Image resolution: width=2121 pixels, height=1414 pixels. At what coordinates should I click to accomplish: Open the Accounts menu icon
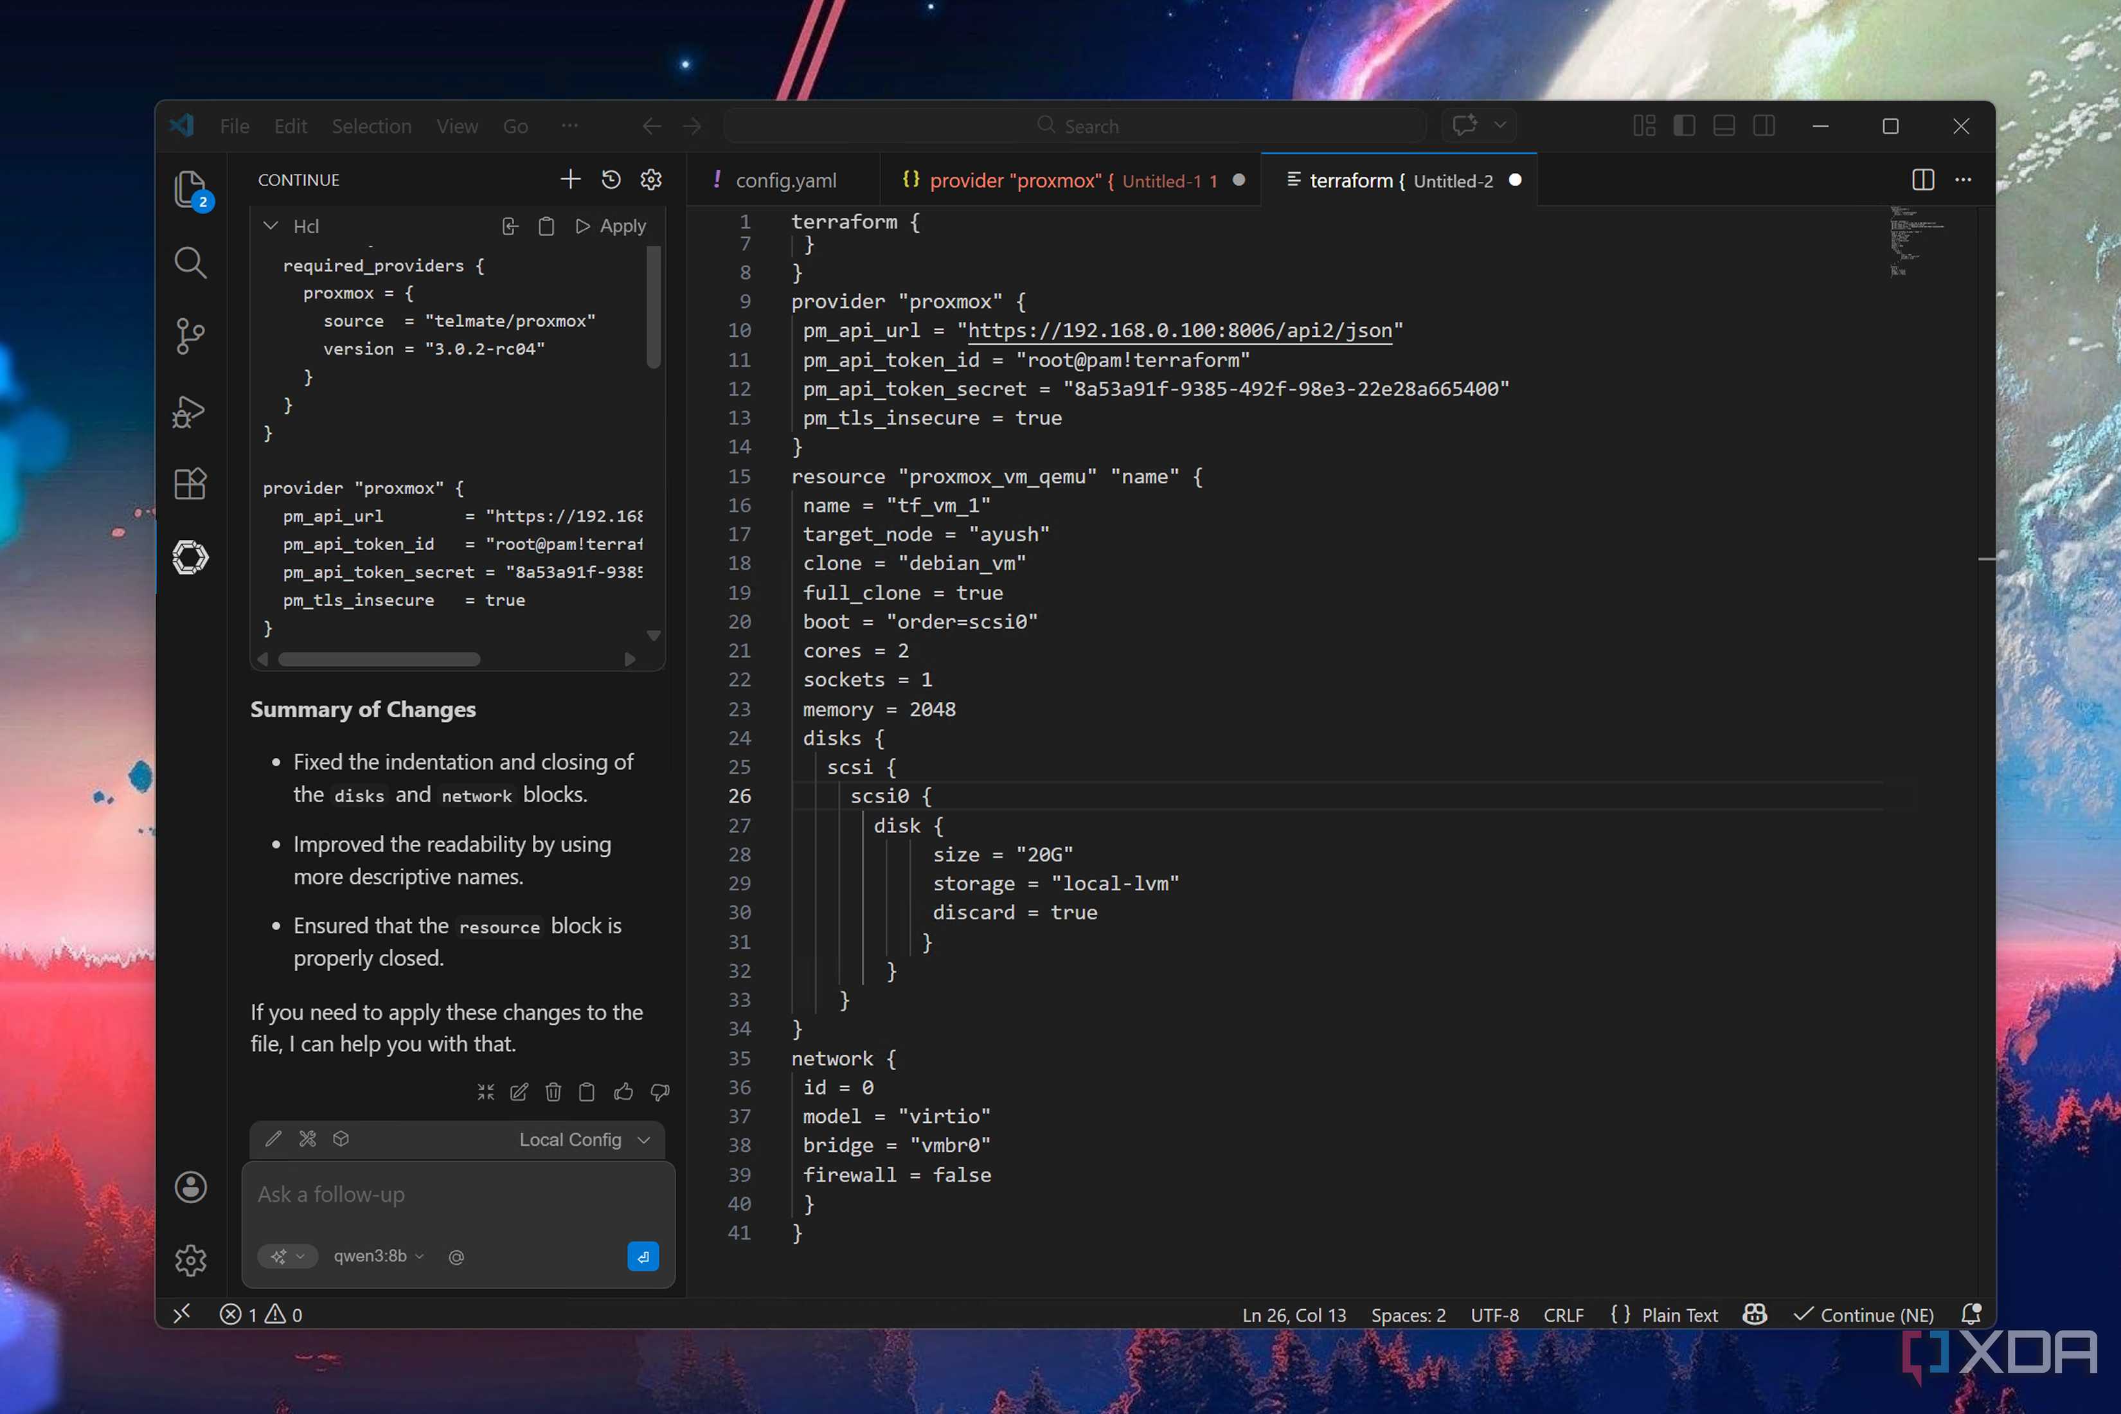pyautogui.click(x=190, y=1186)
